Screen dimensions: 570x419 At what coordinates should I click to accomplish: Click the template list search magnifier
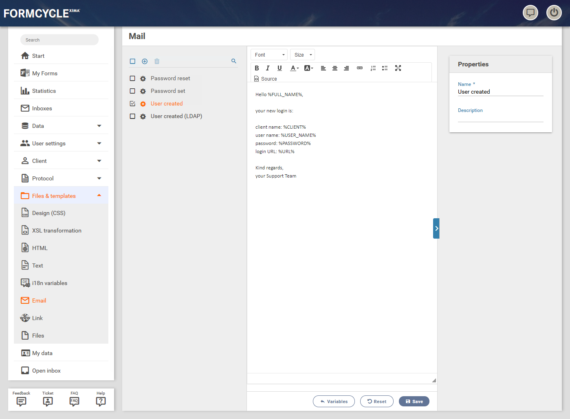(x=234, y=61)
